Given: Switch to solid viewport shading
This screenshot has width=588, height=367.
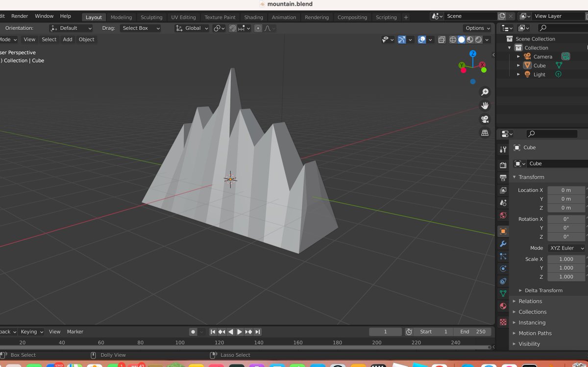Looking at the screenshot, I should tap(462, 40).
